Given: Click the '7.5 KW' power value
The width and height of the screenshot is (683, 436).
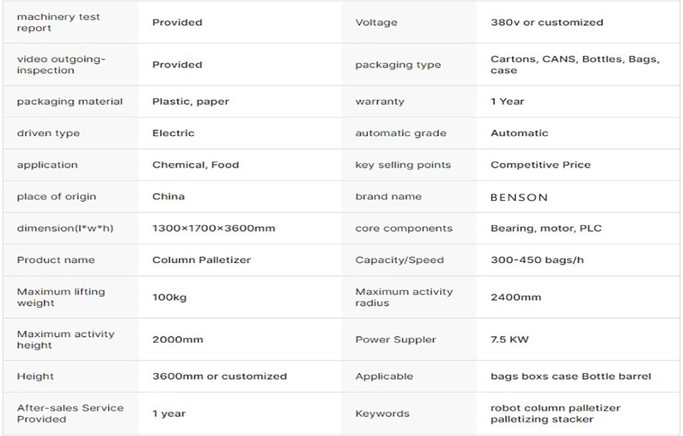Looking at the screenshot, I should (510, 339).
